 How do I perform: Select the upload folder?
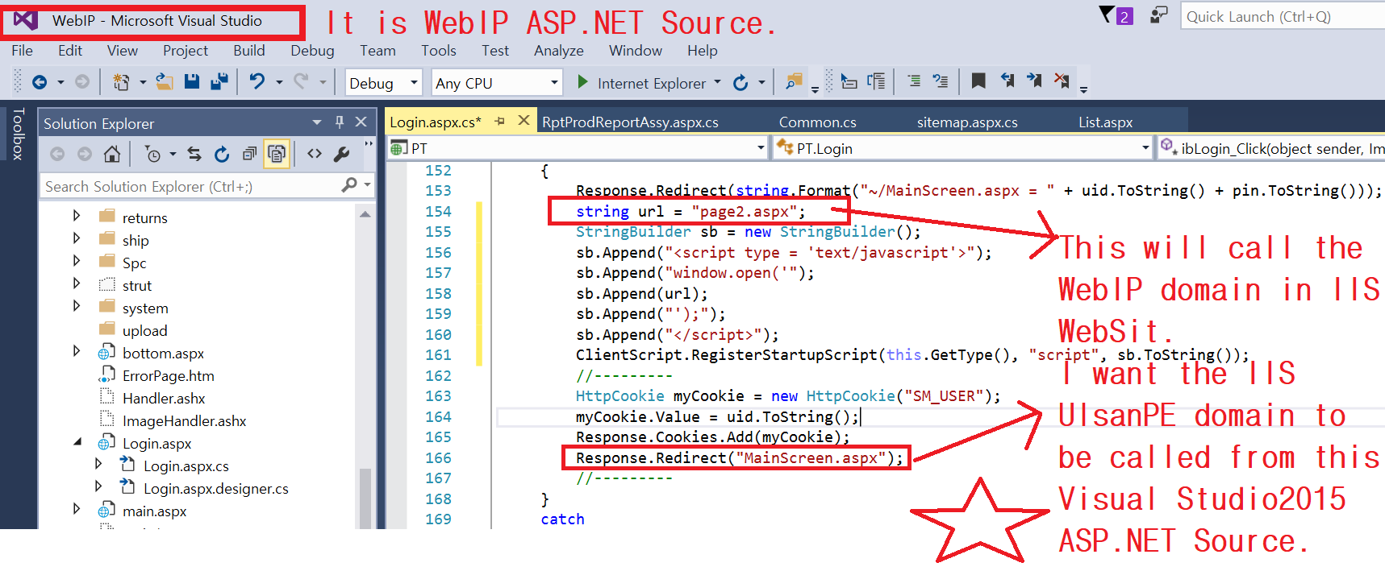(x=145, y=330)
